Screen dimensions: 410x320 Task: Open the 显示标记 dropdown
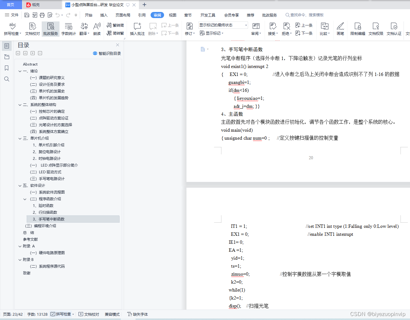click(212, 33)
